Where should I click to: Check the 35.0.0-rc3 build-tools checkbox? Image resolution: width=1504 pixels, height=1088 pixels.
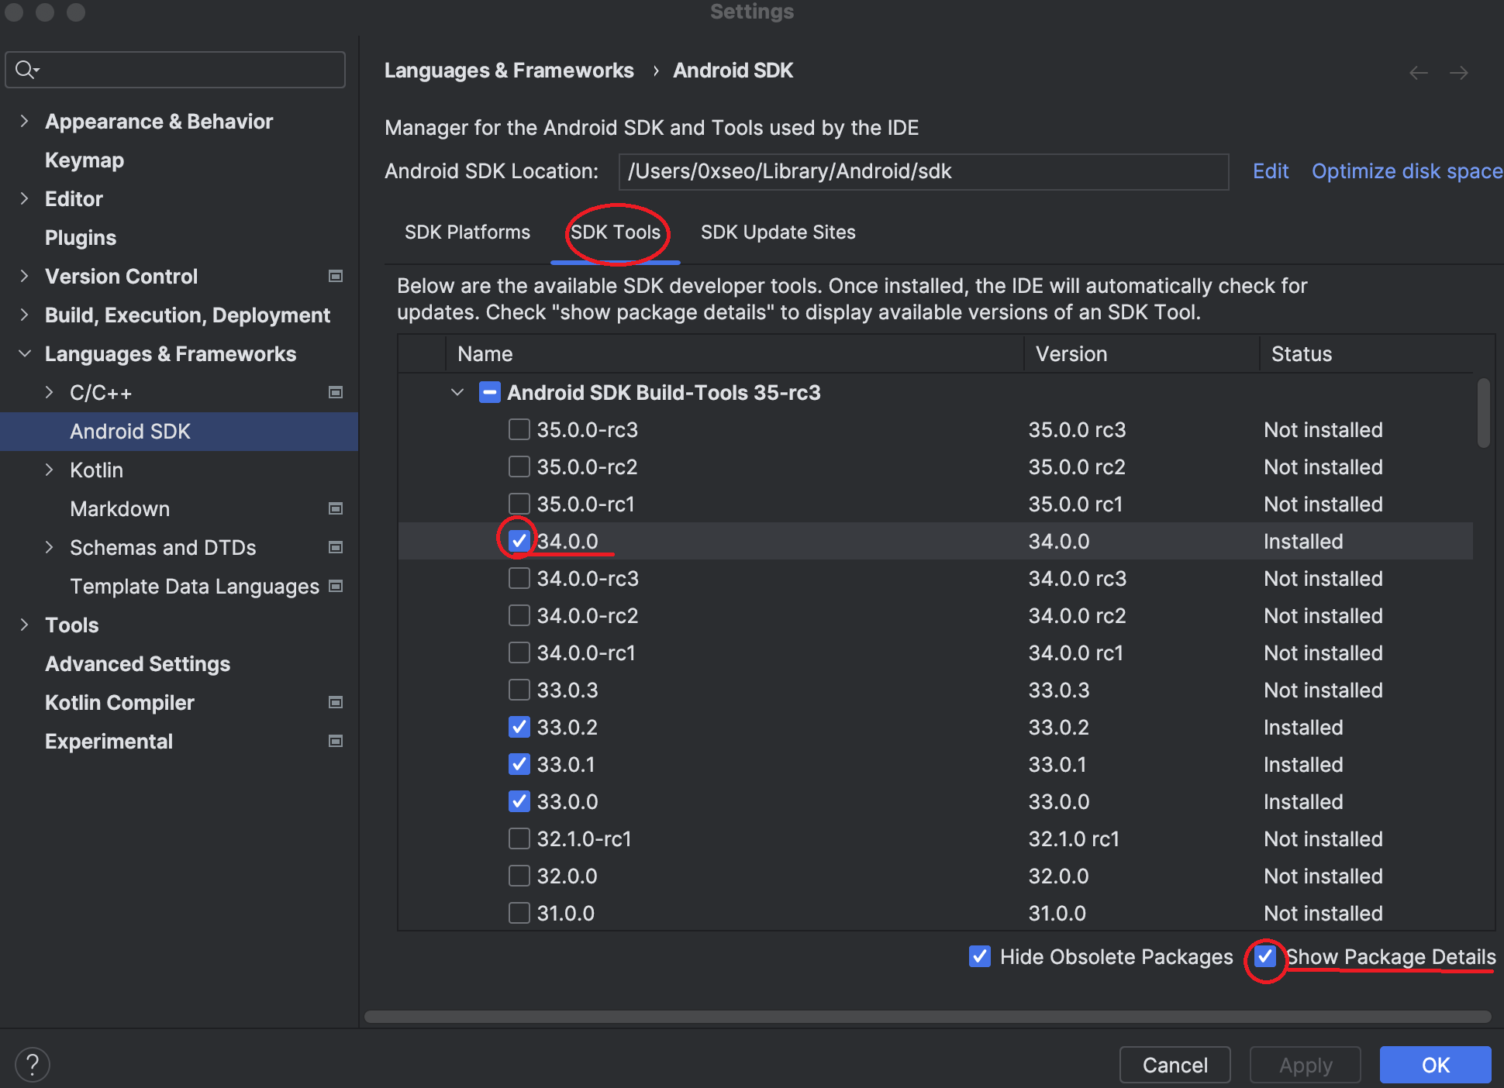tap(519, 429)
